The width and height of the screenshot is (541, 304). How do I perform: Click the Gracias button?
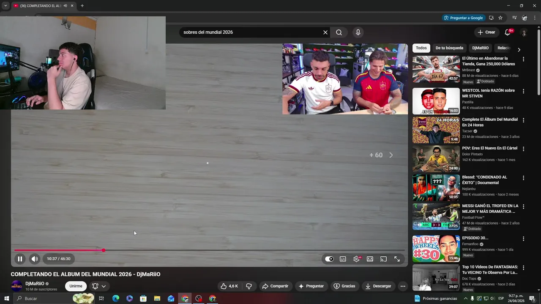(344, 286)
